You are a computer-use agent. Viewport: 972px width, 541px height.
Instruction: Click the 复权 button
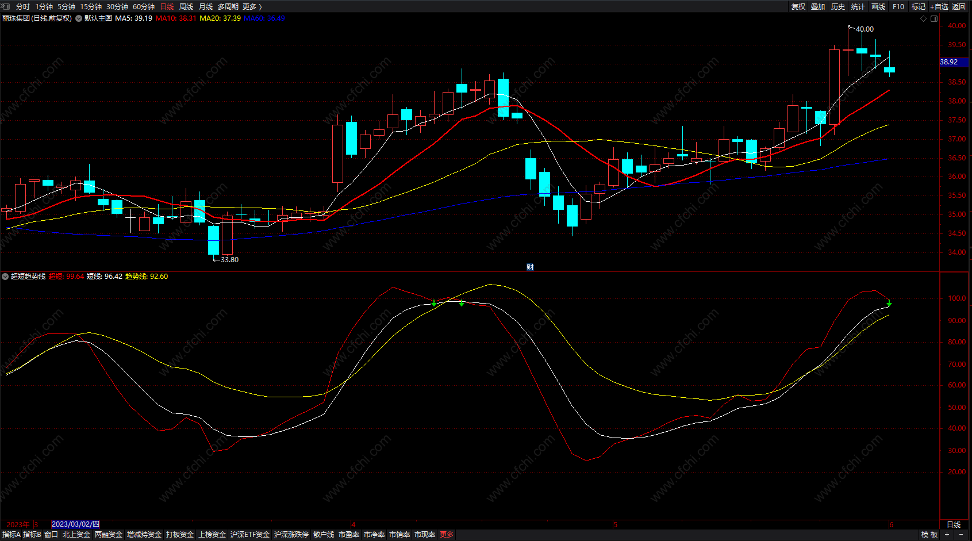click(x=798, y=7)
